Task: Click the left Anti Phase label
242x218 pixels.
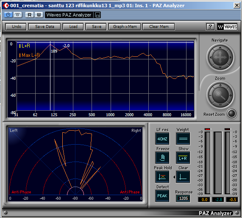Action: tap(22, 192)
